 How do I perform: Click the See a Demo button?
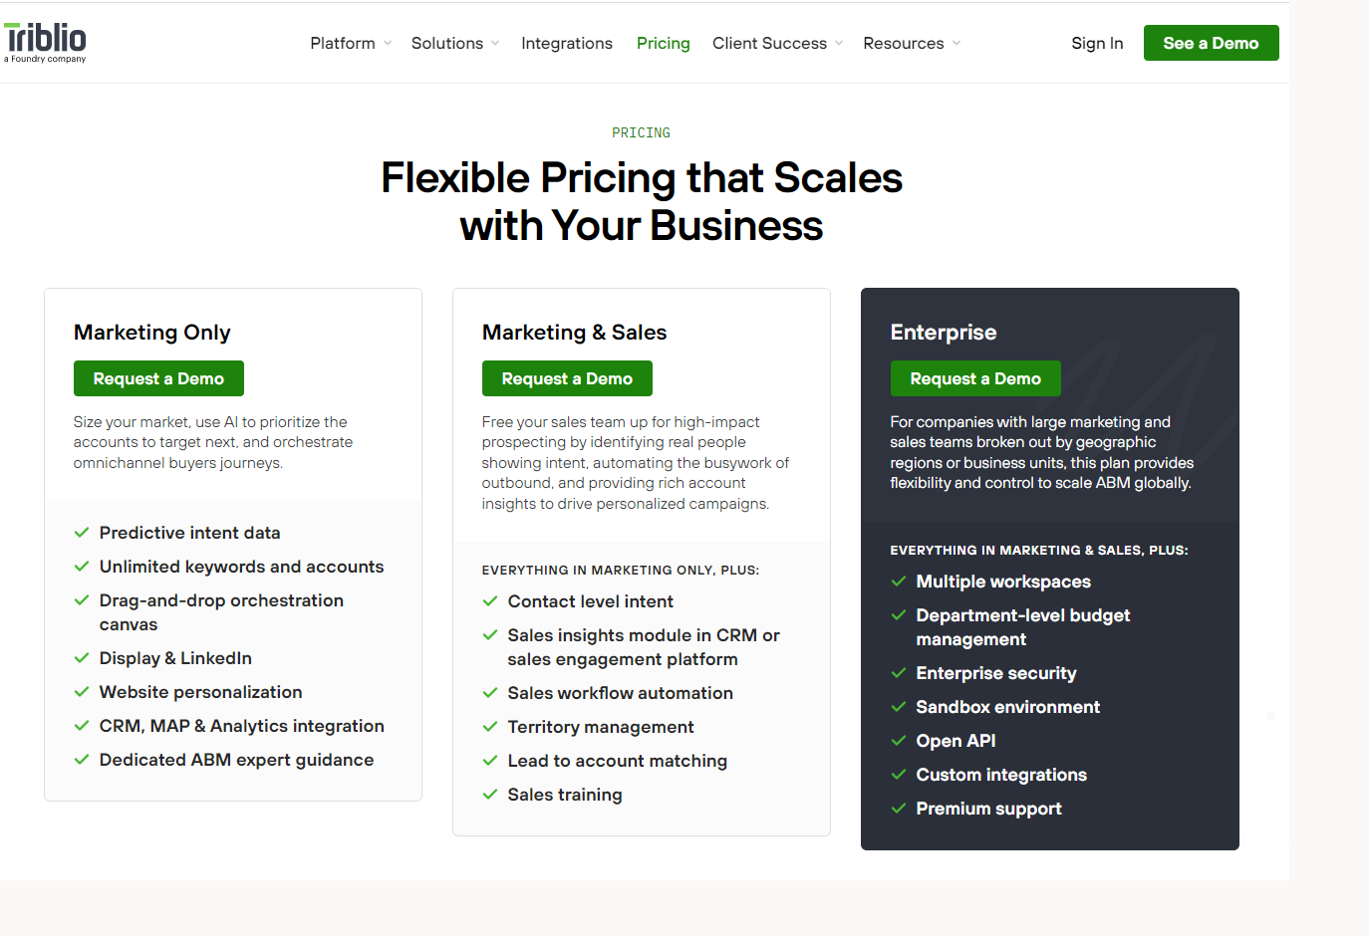[x=1211, y=43]
